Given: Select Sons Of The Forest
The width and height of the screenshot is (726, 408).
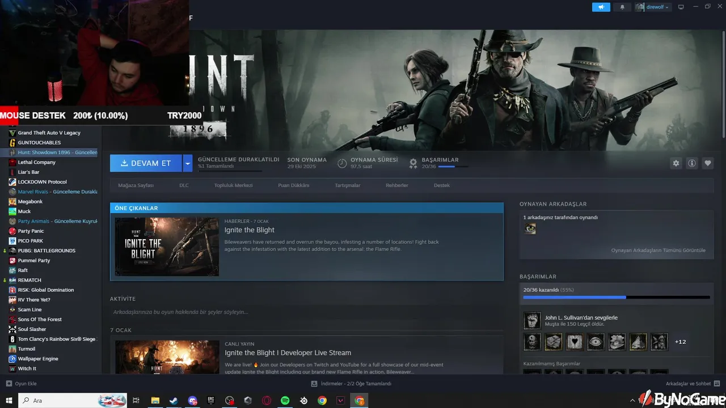Looking at the screenshot, I should [x=40, y=319].
